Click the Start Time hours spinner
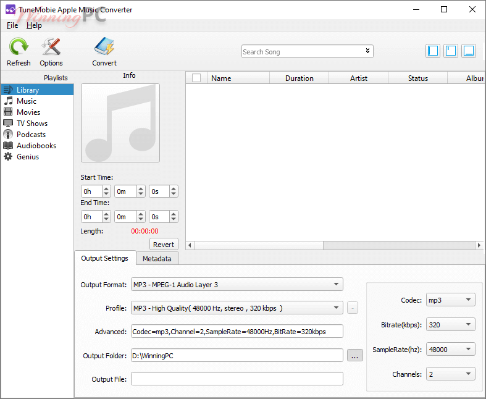The image size is (486, 399). point(96,191)
